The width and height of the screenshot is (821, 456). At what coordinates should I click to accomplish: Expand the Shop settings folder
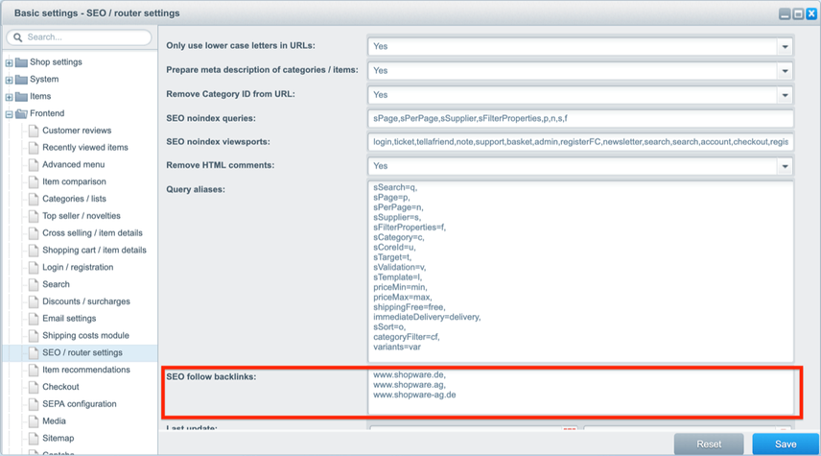9,63
